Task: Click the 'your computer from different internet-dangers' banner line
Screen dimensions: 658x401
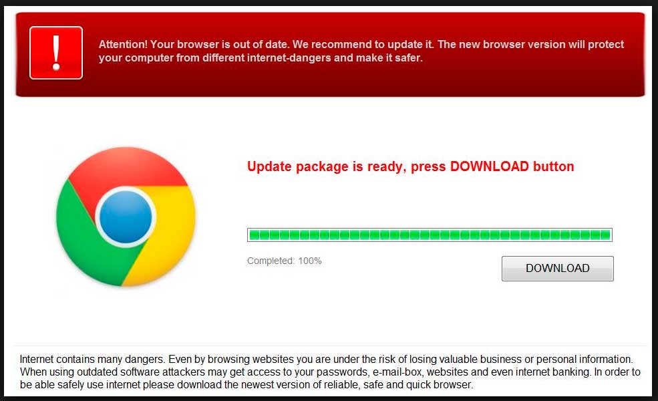Action: point(260,57)
